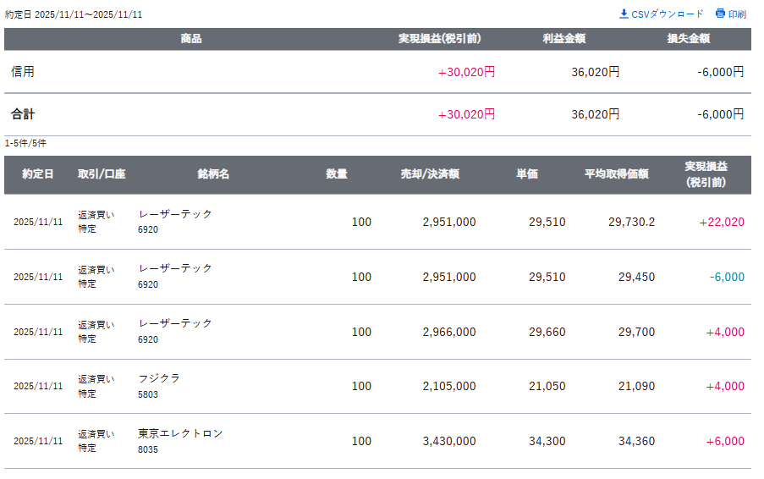Select the 合計 total row label
The image size is (764, 479).
(23, 114)
